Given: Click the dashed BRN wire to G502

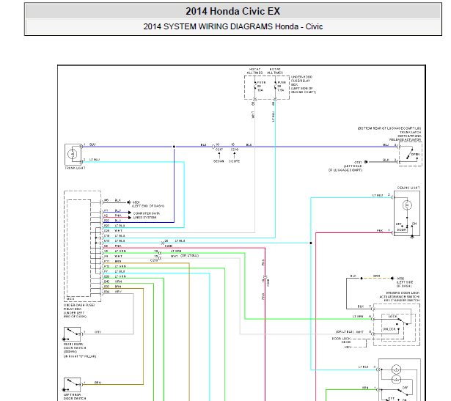Looking at the screenshot, I should (x=377, y=279).
